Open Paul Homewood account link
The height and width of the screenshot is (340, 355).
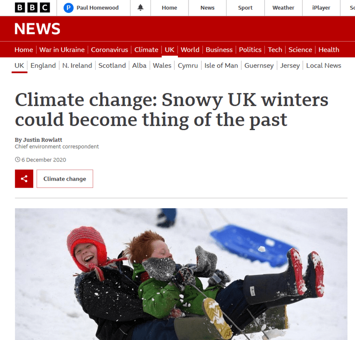[x=97, y=8]
